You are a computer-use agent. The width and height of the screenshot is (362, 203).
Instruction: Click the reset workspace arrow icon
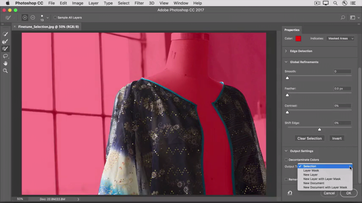290,193
